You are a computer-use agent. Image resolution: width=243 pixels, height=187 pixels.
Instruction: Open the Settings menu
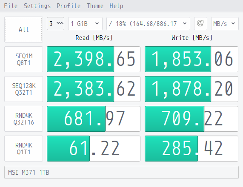coord(37,6)
